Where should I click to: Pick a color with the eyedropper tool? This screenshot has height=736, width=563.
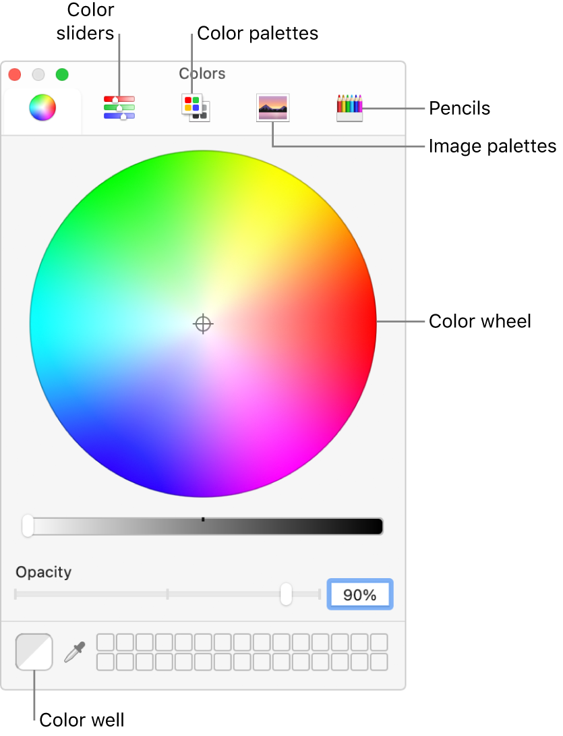coord(74,652)
